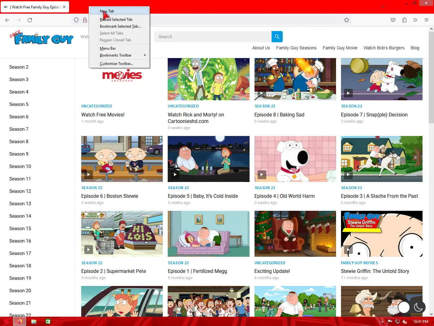Screen dimensions: 434x326
Task: Open the Rick and Morty thumbnail
Action: pos(209,79)
